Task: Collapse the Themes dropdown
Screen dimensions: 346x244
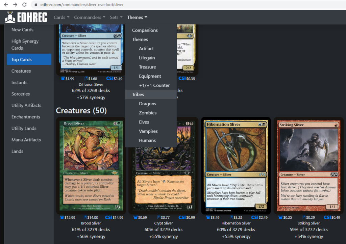Action: point(137,17)
